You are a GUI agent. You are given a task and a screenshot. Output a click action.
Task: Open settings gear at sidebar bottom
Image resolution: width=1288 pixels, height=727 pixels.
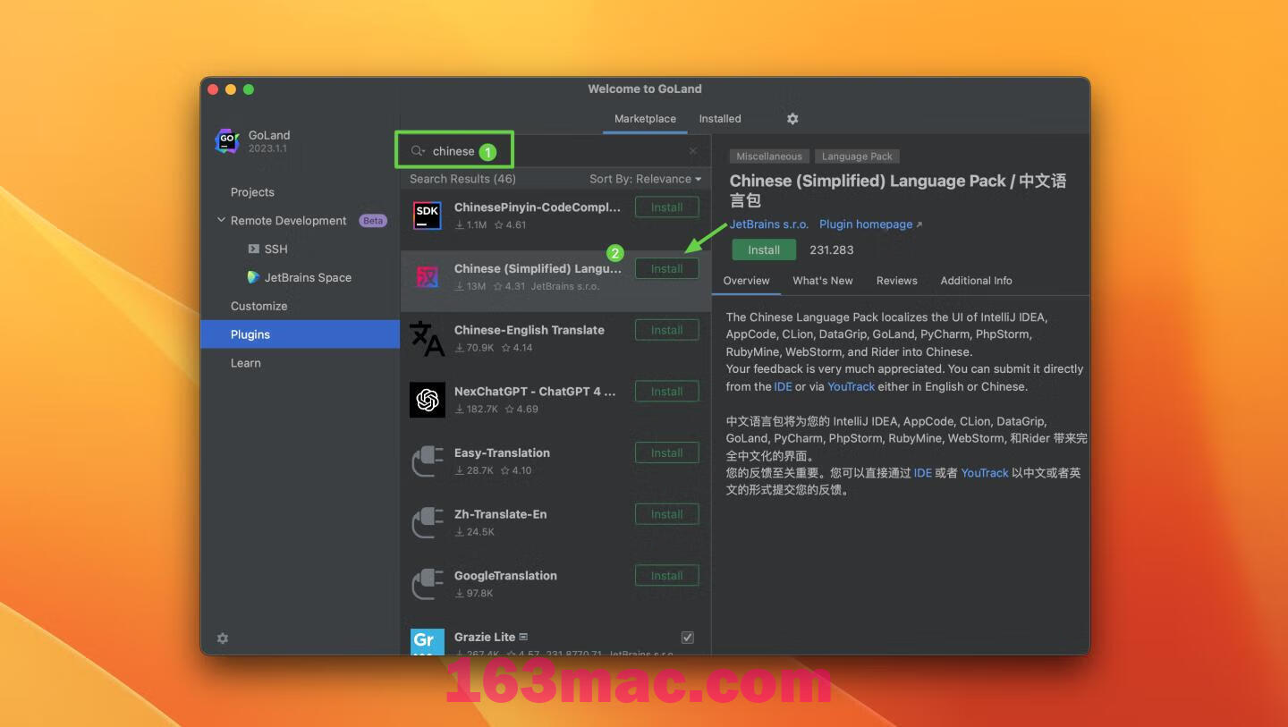tap(223, 638)
